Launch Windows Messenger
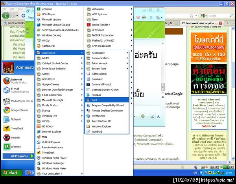This screenshot has width=236, height=184. pyautogui.click(x=59, y=163)
